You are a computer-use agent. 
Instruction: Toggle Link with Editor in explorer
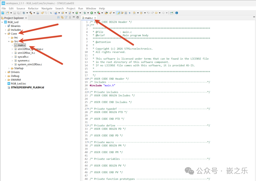pos(62,17)
